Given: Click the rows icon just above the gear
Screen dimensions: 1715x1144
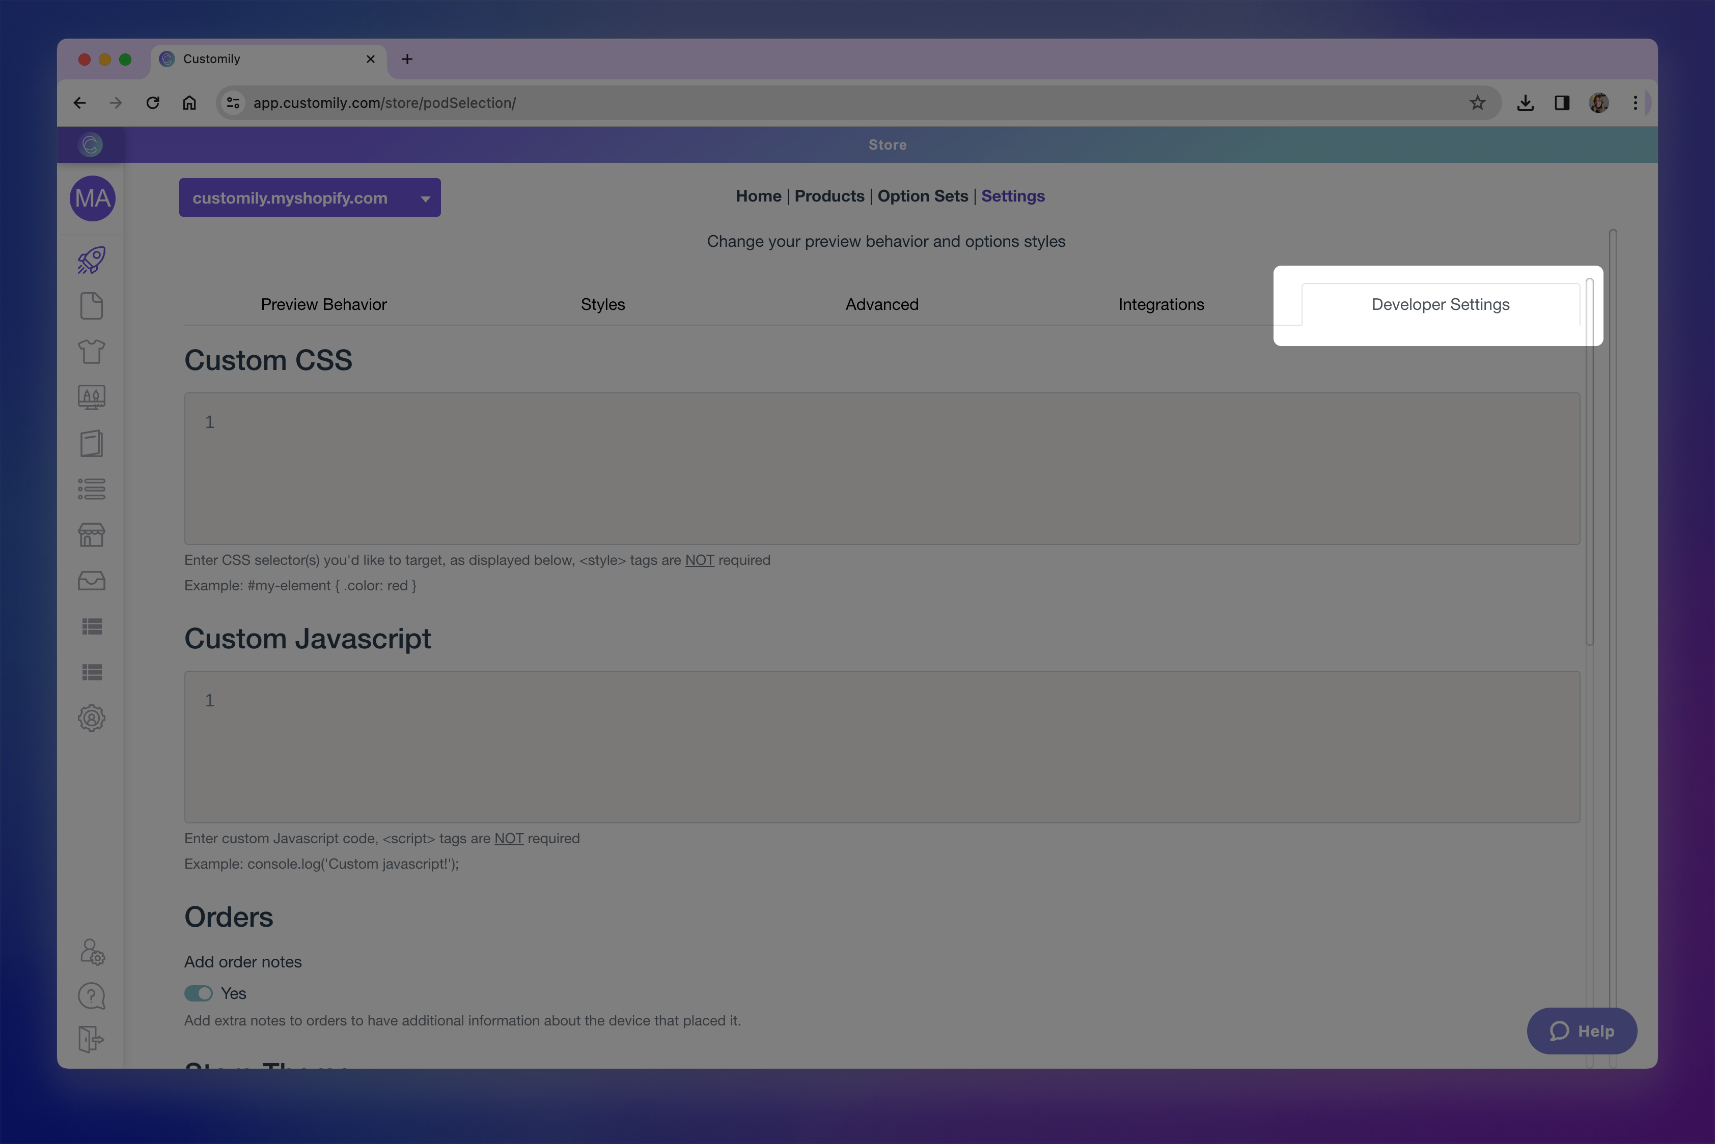Looking at the screenshot, I should pyautogui.click(x=92, y=672).
